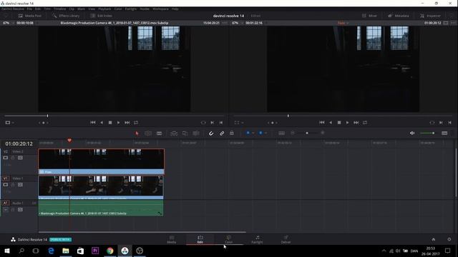
Task: Play forward in the source viewer
Action: pyautogui.click(x=118, y=123)
